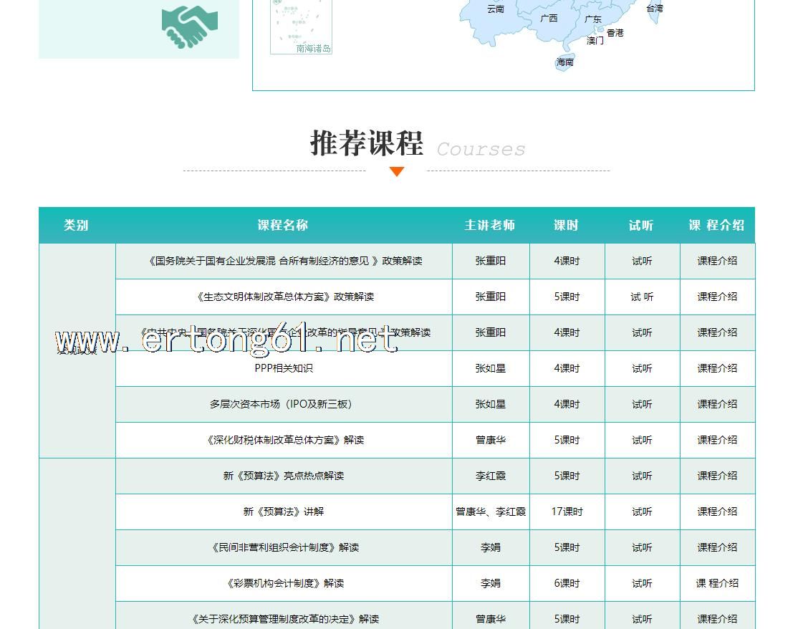
Task: Click 海南 island on the map
Action: (564, 62)
